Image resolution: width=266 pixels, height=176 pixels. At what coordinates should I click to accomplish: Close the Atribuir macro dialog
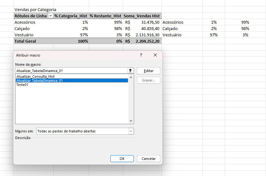click(155, 55)
